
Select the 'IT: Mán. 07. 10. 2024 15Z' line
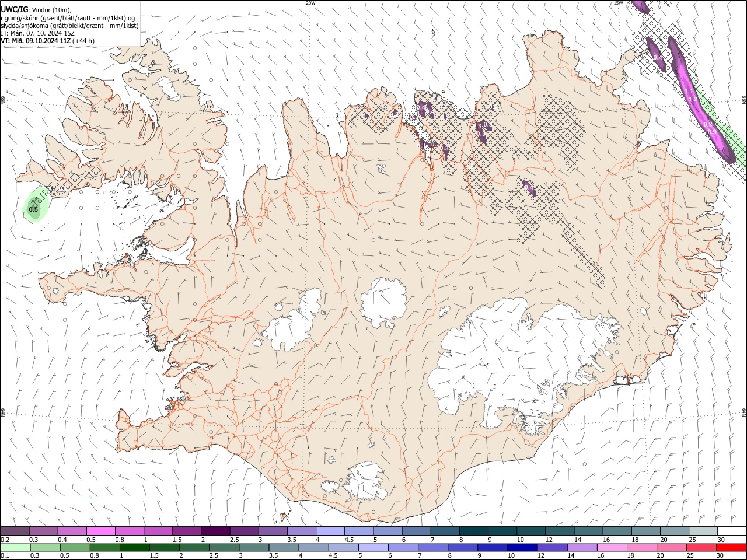[x=38, y=33]
